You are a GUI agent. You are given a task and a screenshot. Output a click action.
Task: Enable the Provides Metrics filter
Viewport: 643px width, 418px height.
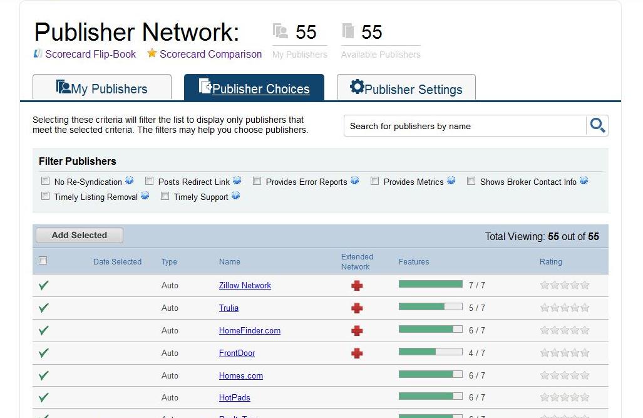click(x=375, y=181)
